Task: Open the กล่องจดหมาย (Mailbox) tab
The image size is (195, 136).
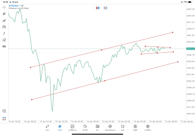Action: pos(110,127)
